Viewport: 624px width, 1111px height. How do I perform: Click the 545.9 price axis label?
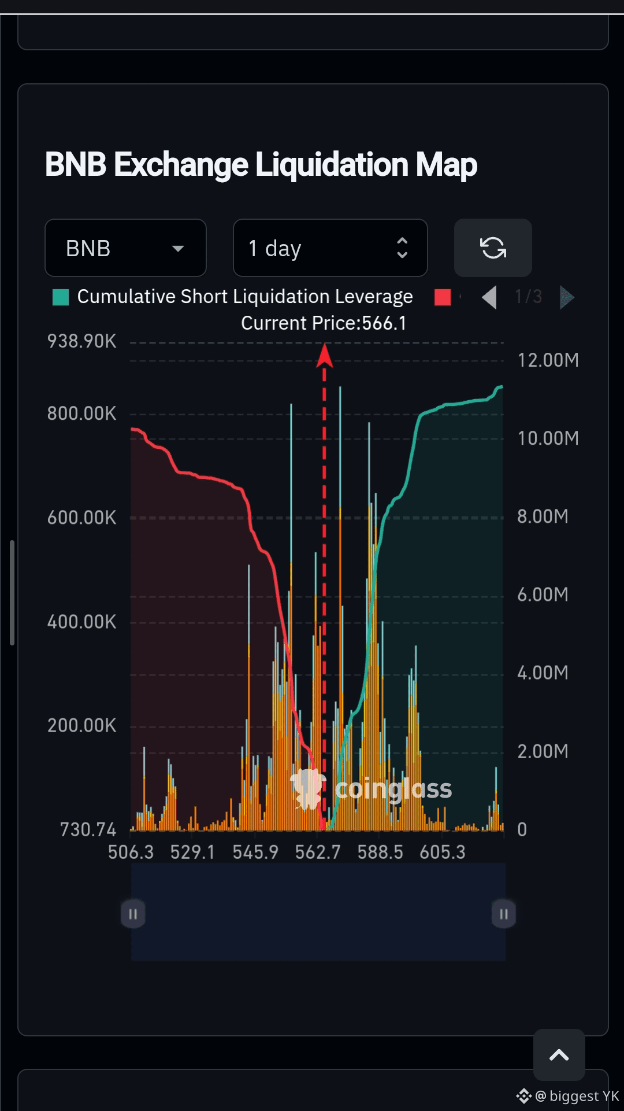coord(255,852)
